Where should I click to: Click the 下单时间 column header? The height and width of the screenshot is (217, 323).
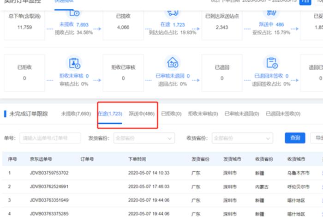coord(137,159)
